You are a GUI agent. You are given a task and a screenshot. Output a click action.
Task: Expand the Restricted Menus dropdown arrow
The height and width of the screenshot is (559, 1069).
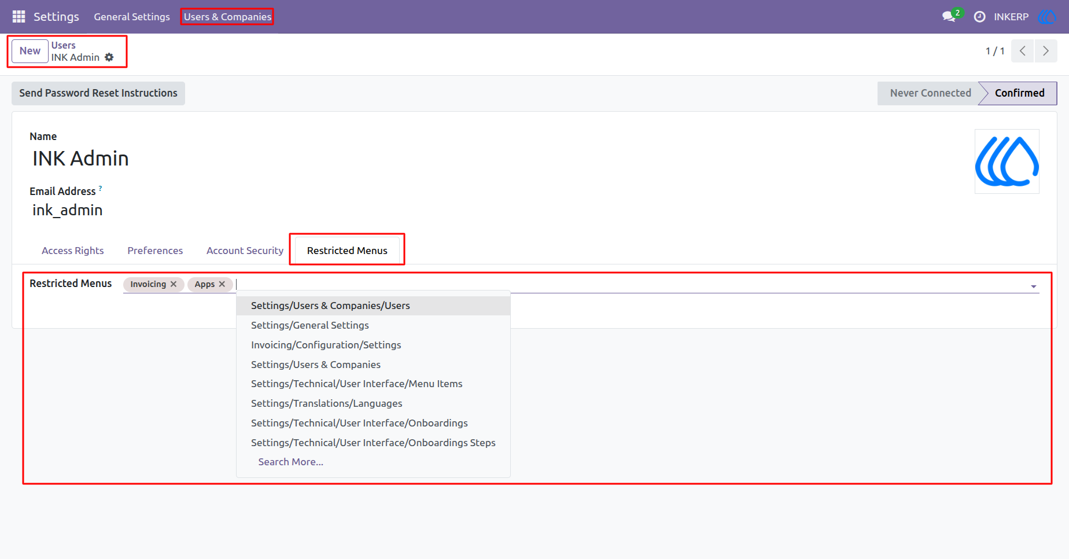(x=1033, y=286)
